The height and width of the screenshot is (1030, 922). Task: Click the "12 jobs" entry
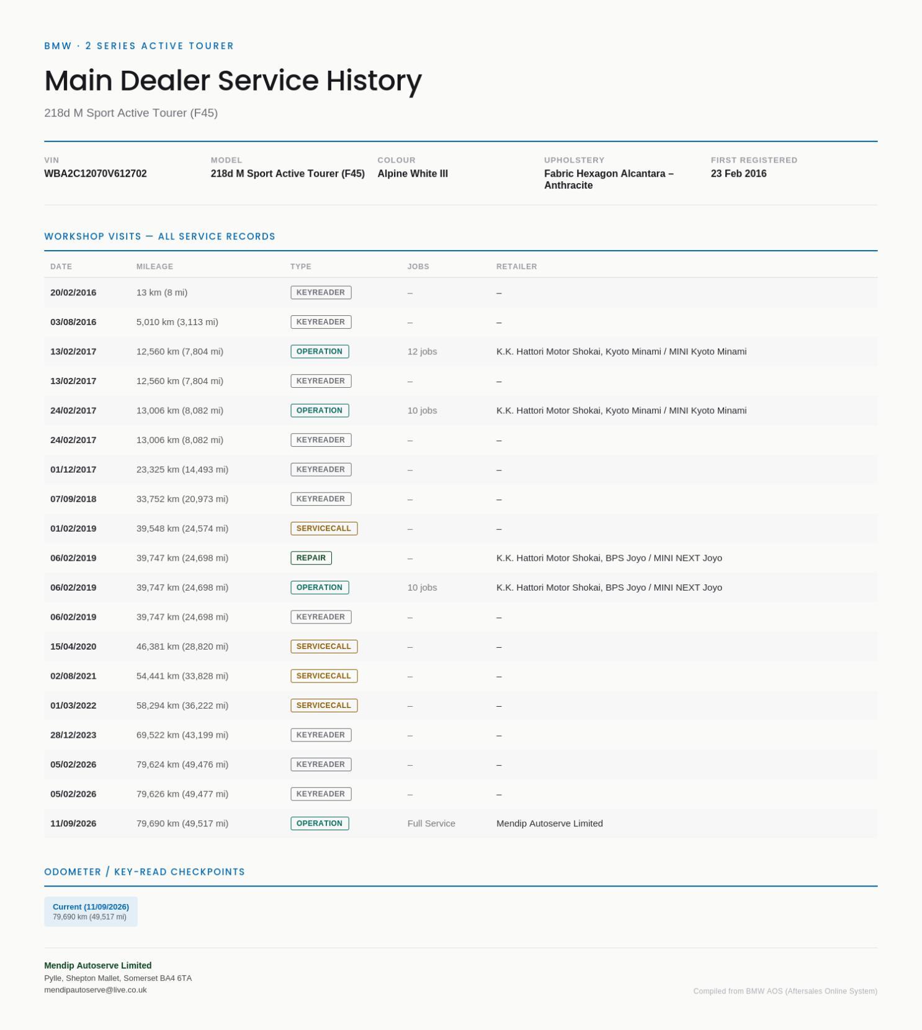click(x=423, y=351)
